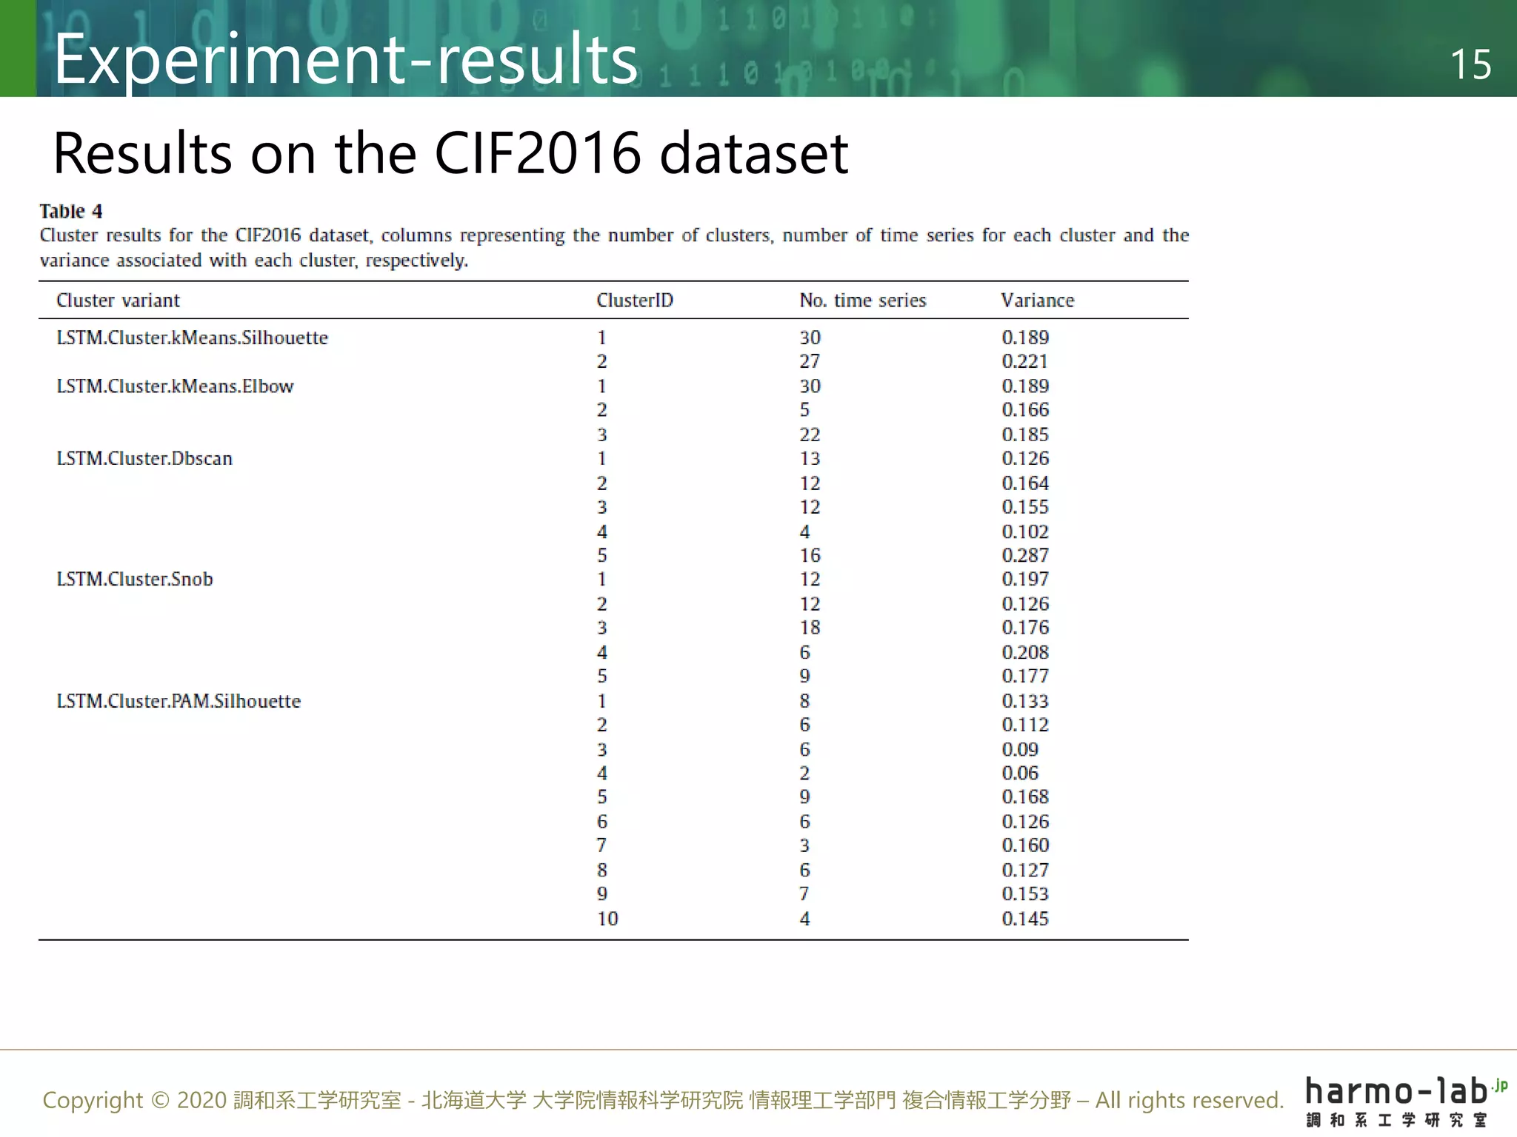Screen dimensions: 1517x1137
Task: Click variance value 0.168
Action: pos(1025,796)
